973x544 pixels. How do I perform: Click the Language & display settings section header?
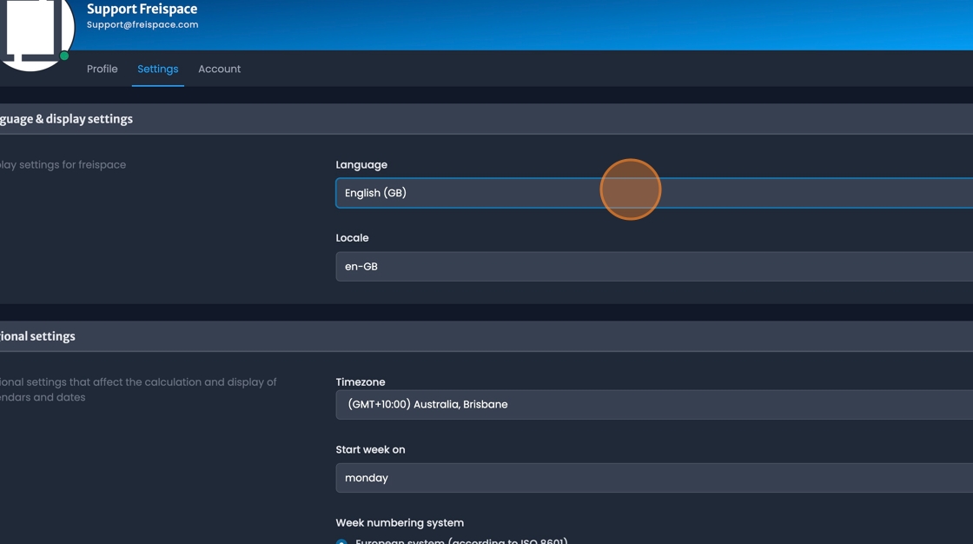tap(66, 118)
